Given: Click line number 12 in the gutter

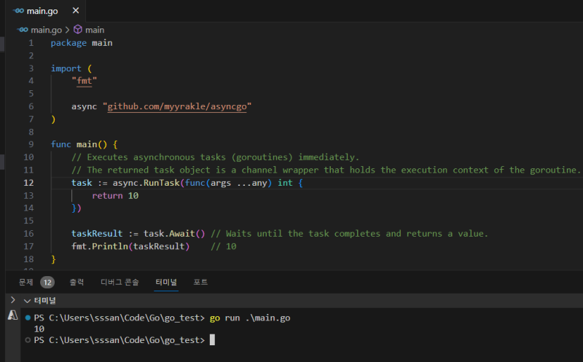Looking at the screenshot, I should (x=28, y=183).
